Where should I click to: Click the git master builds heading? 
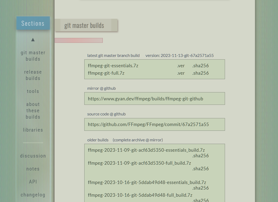pos(84,26)
